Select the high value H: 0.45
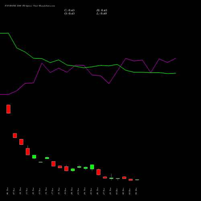The image size is (201, 201). (102, 10)
